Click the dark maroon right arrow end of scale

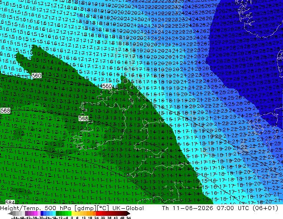[129, 213]
